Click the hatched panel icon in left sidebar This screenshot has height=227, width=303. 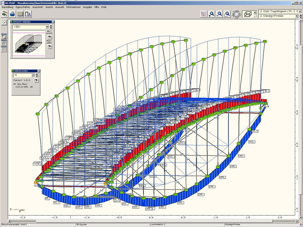click(4, 37)
